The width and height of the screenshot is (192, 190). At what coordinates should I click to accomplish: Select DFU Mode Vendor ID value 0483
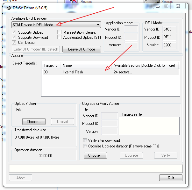[169, 29]
